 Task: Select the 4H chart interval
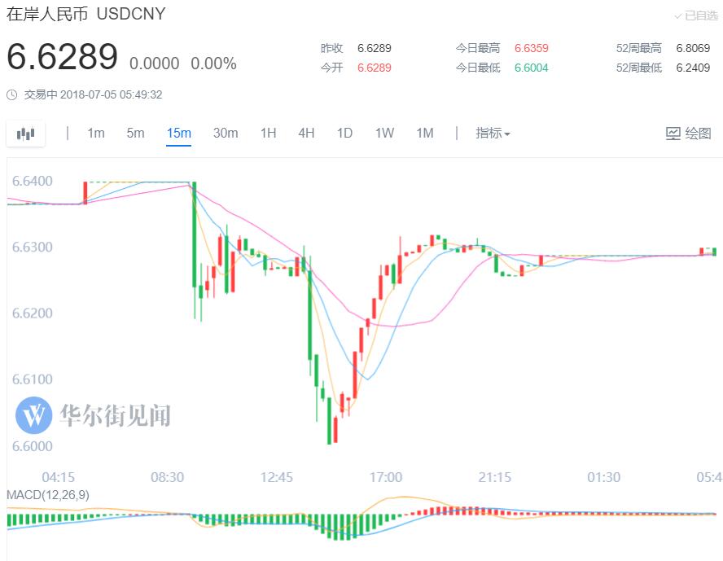[x=306, y=134]
